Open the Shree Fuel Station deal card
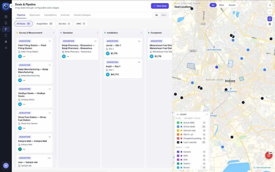 pyautogui.click(x=34, y=121)
